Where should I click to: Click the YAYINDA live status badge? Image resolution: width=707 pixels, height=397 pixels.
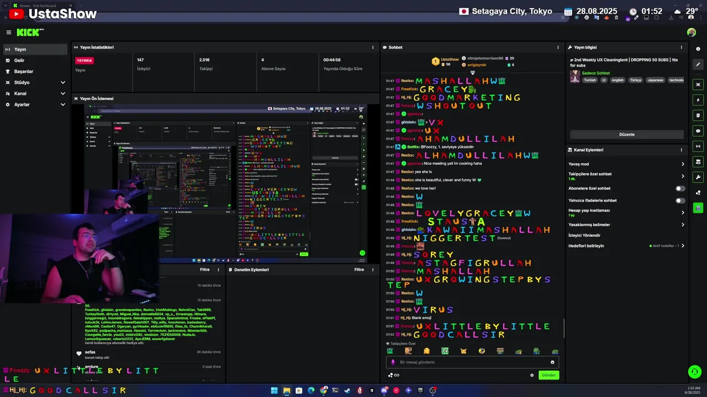[x=85, y=61]
